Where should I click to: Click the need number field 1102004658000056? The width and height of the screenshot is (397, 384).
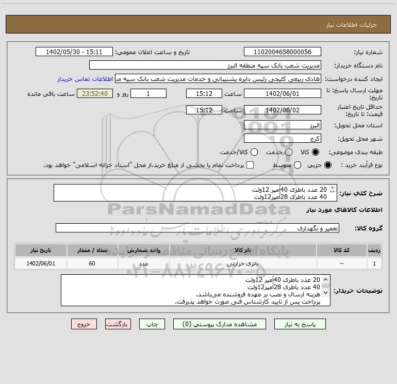(283, 52)
